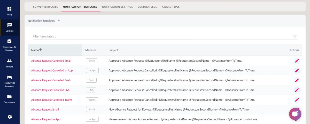This screenshot has height=124, width=310.
Task: Open the Documents folder section
Action: pyautogui.click(x=9, y=99)
